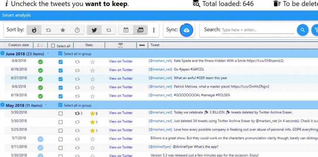
Task: Uncheck the Kate Spade tweet checkbox
Action: pyautogui.click(x=61, y=62)
